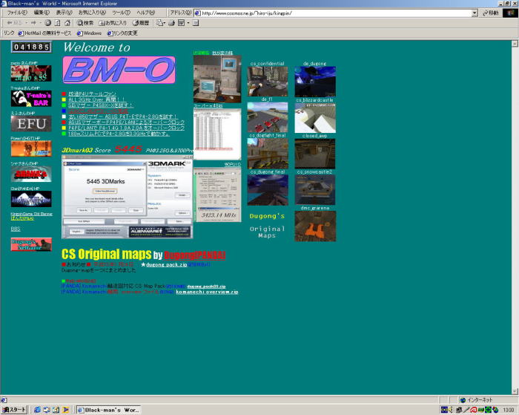
Task: Click the HotMail links bar shortcut
Action: pos(46,33)
